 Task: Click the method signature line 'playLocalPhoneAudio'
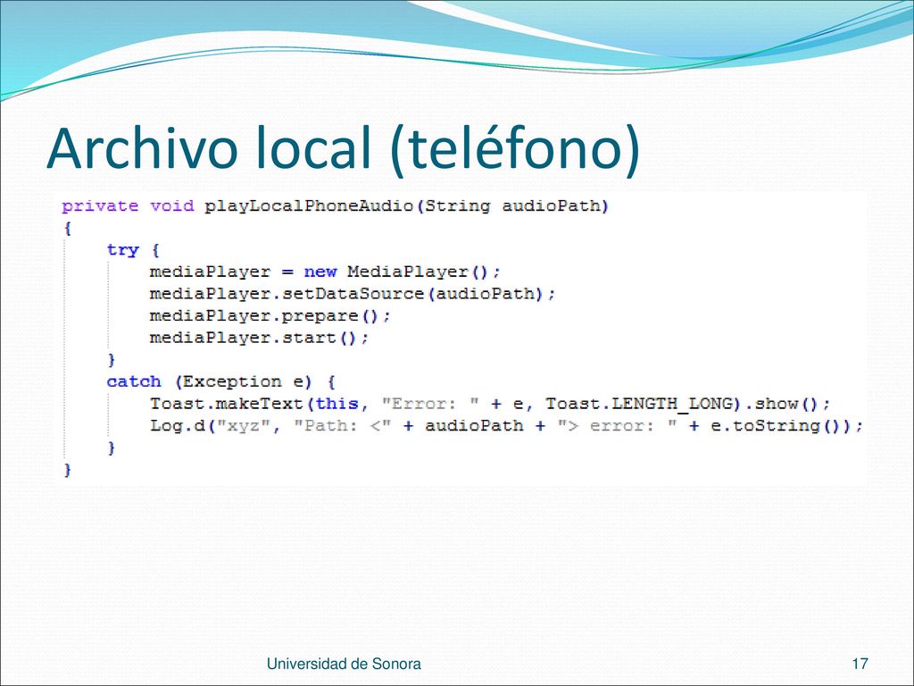[x=336, y=206]
